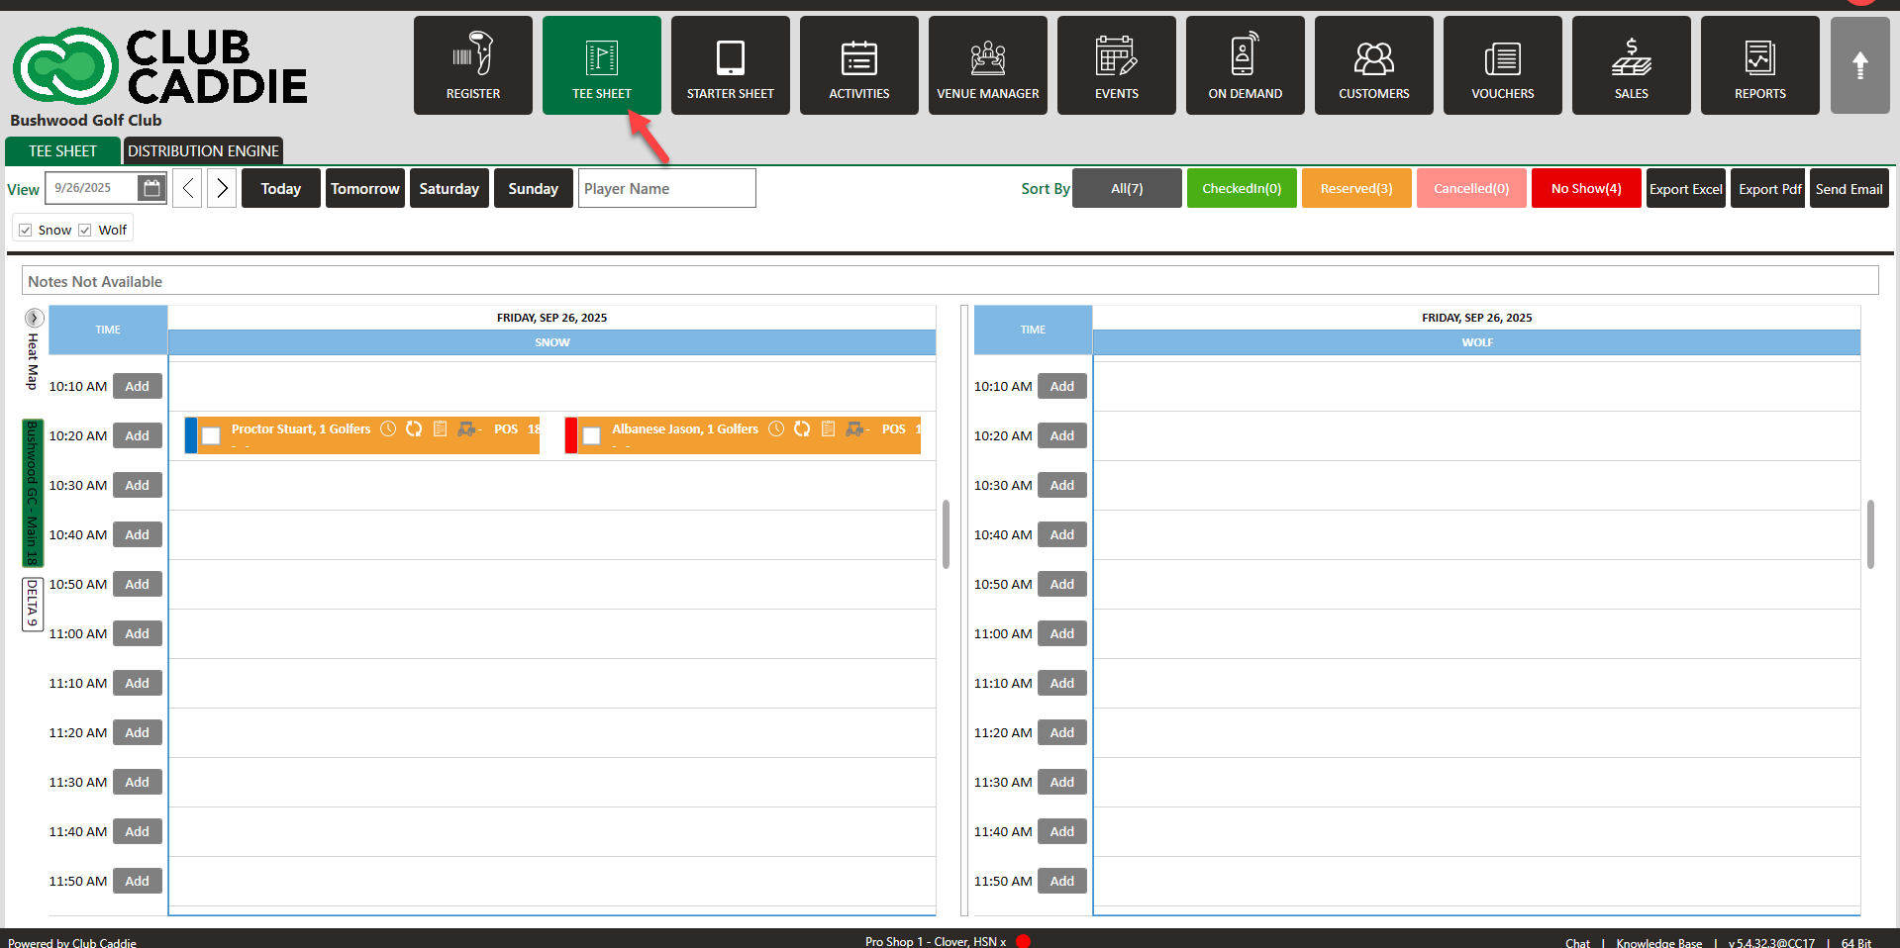Uncheck the Wolf course checkbox
Viewport: 1900px width, 948px height.
point(85,230)
